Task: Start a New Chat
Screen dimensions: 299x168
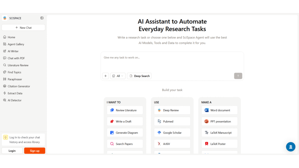Action: coord(23,28)
